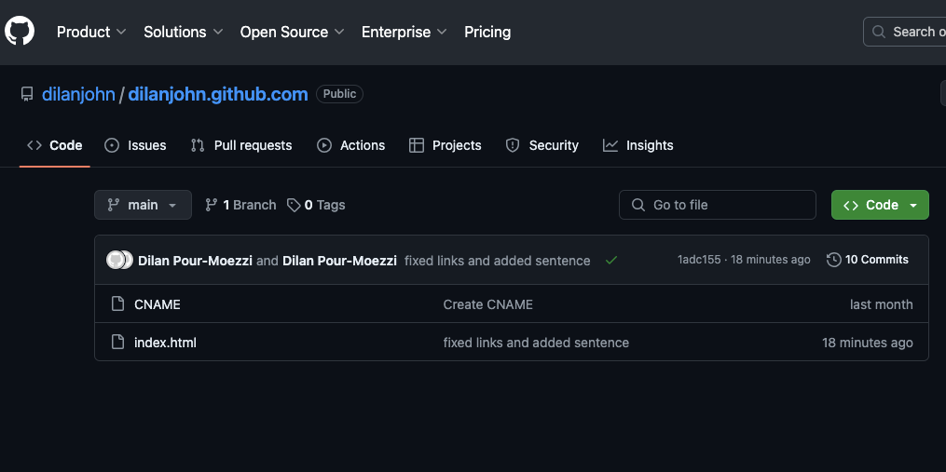Switch to the Issues tab
Image resolution: width=946 pixels, height=472 pixels.
[136, 145]
